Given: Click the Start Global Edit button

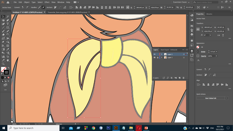Looking at the screenshot, I should [211, 98].
